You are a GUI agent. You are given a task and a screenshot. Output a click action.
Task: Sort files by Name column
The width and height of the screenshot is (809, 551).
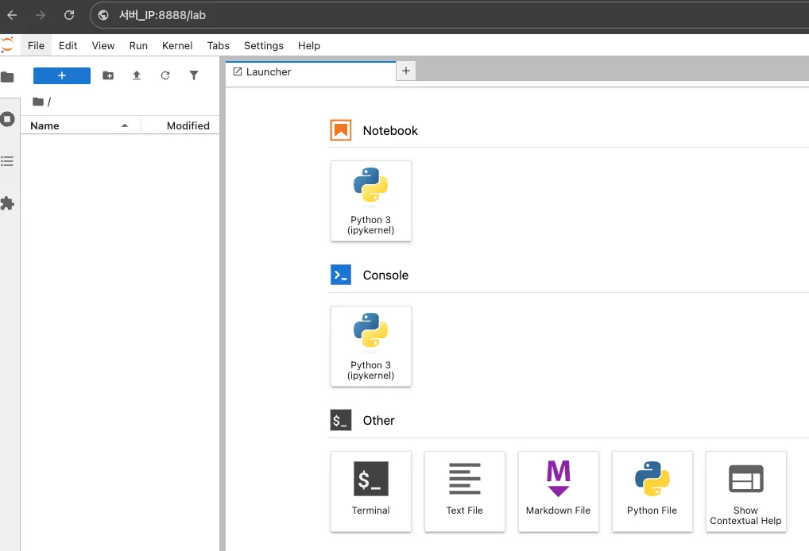(45, 125)
